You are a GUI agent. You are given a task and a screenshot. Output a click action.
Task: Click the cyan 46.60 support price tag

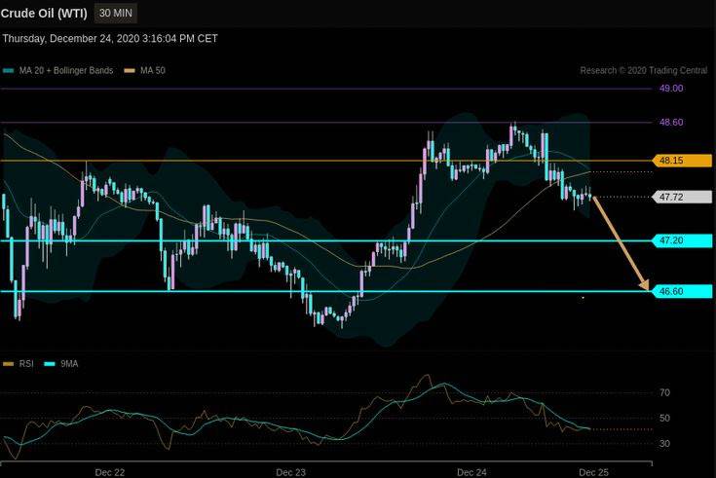coord(682,291)
